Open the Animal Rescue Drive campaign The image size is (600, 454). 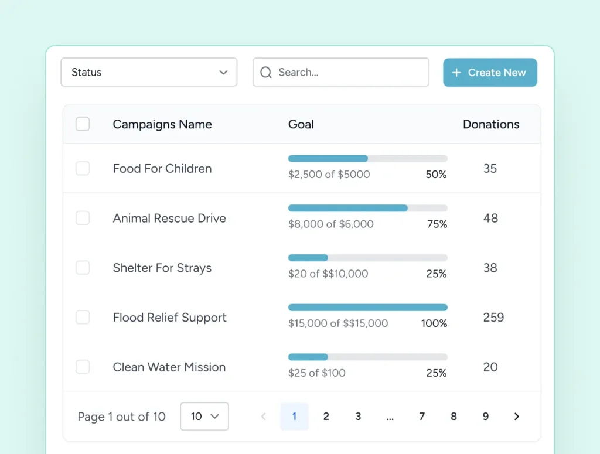[x=169, y=218]
